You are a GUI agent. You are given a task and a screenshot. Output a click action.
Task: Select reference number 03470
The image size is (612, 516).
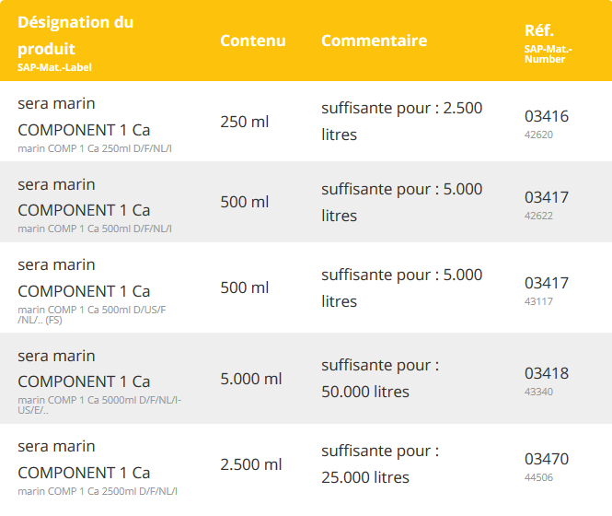tap(547, 459)
